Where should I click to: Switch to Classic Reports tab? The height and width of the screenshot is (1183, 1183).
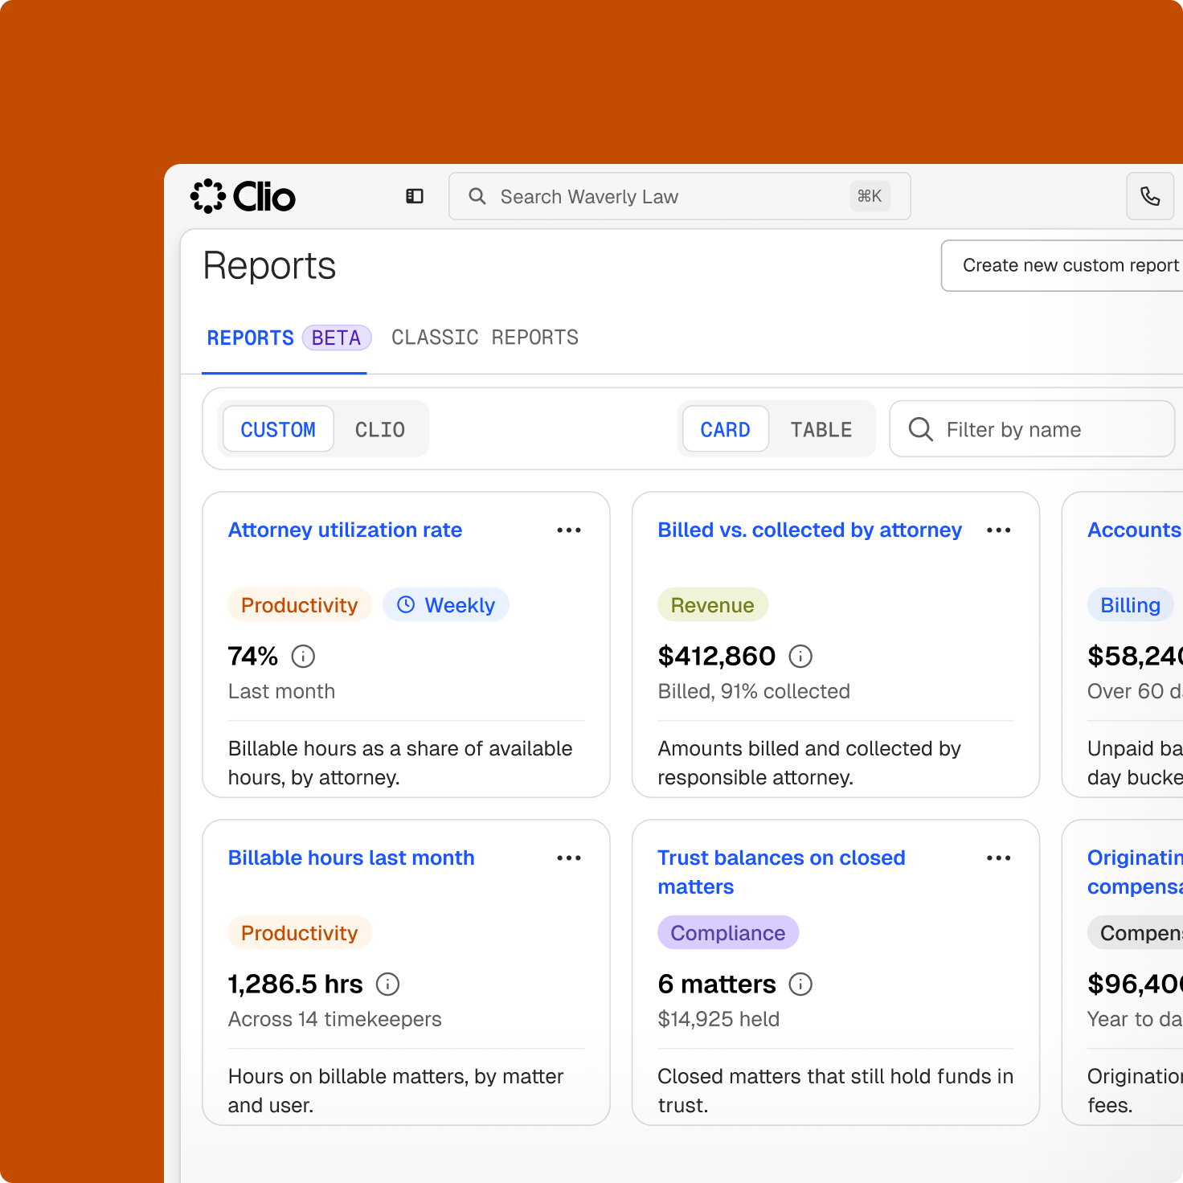coord(485,338)
